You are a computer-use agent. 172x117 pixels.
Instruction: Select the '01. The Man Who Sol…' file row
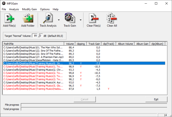[84, 47]
